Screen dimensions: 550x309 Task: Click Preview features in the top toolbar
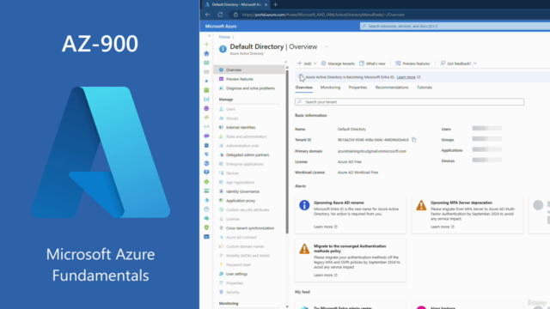coord(412,64)
